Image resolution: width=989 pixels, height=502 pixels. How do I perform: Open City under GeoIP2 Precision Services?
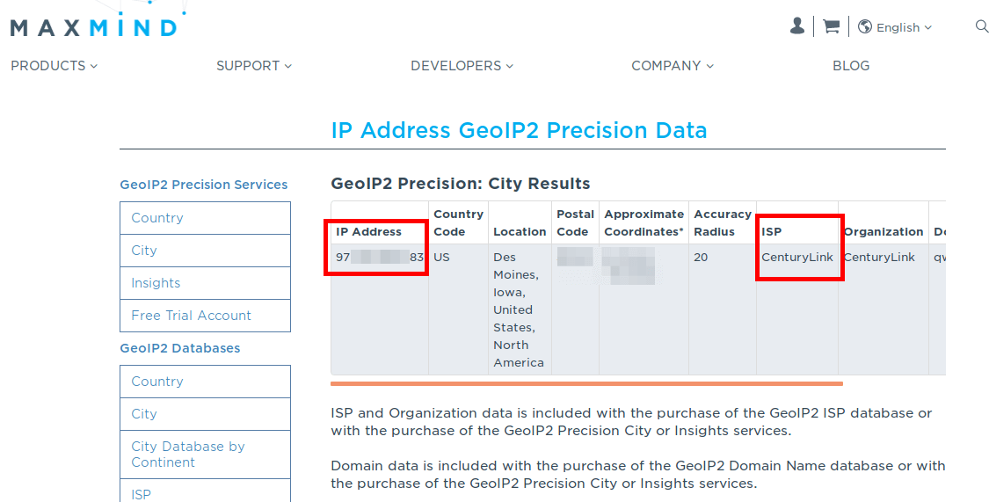205,251
